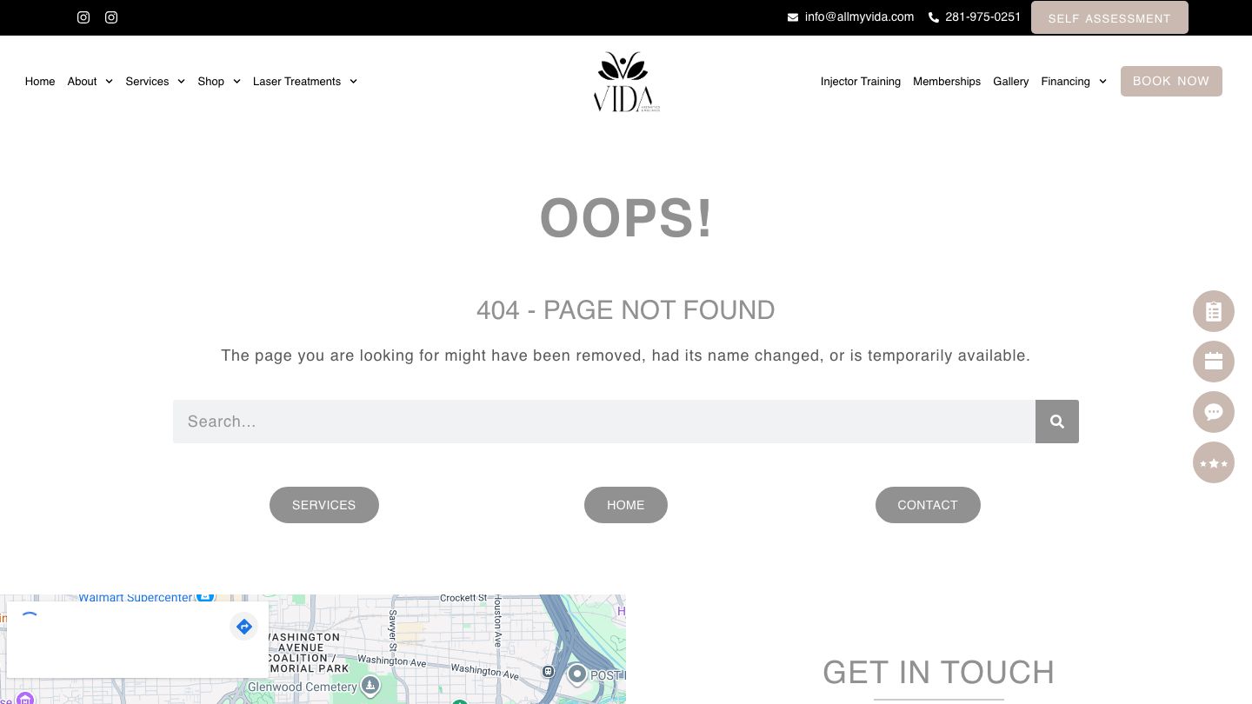The image size is (1252, 704).
Task: Open the first Instagram icon in top bar
Action: pyautogui.click(x=83, y=17)
